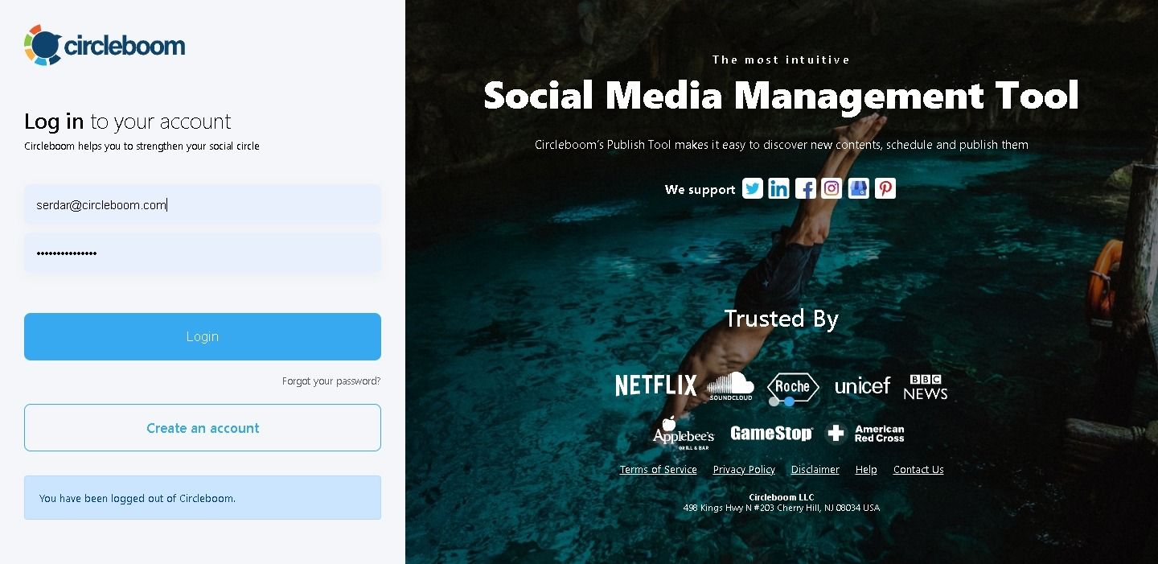Viewport: 1158px width, 564px height.
Task: Open the Instagram support icon
Action: pyautogui.click(x=832, y=188)
